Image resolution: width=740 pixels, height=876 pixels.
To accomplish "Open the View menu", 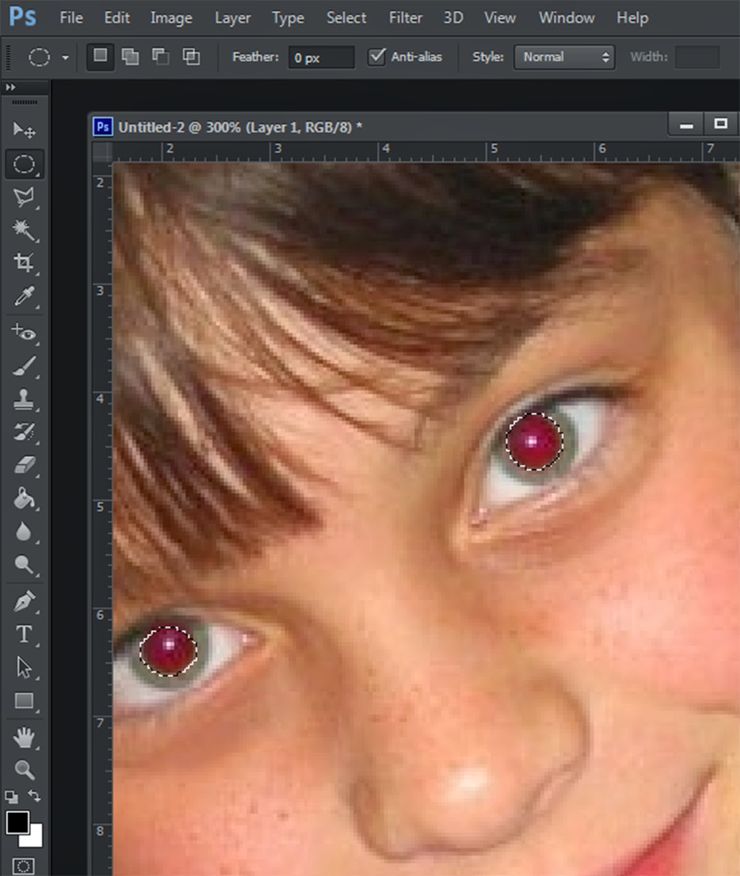I will click(500, 18).
